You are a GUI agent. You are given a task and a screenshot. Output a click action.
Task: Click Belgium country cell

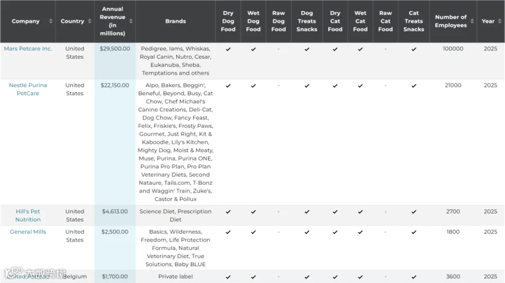click(75, 277)
